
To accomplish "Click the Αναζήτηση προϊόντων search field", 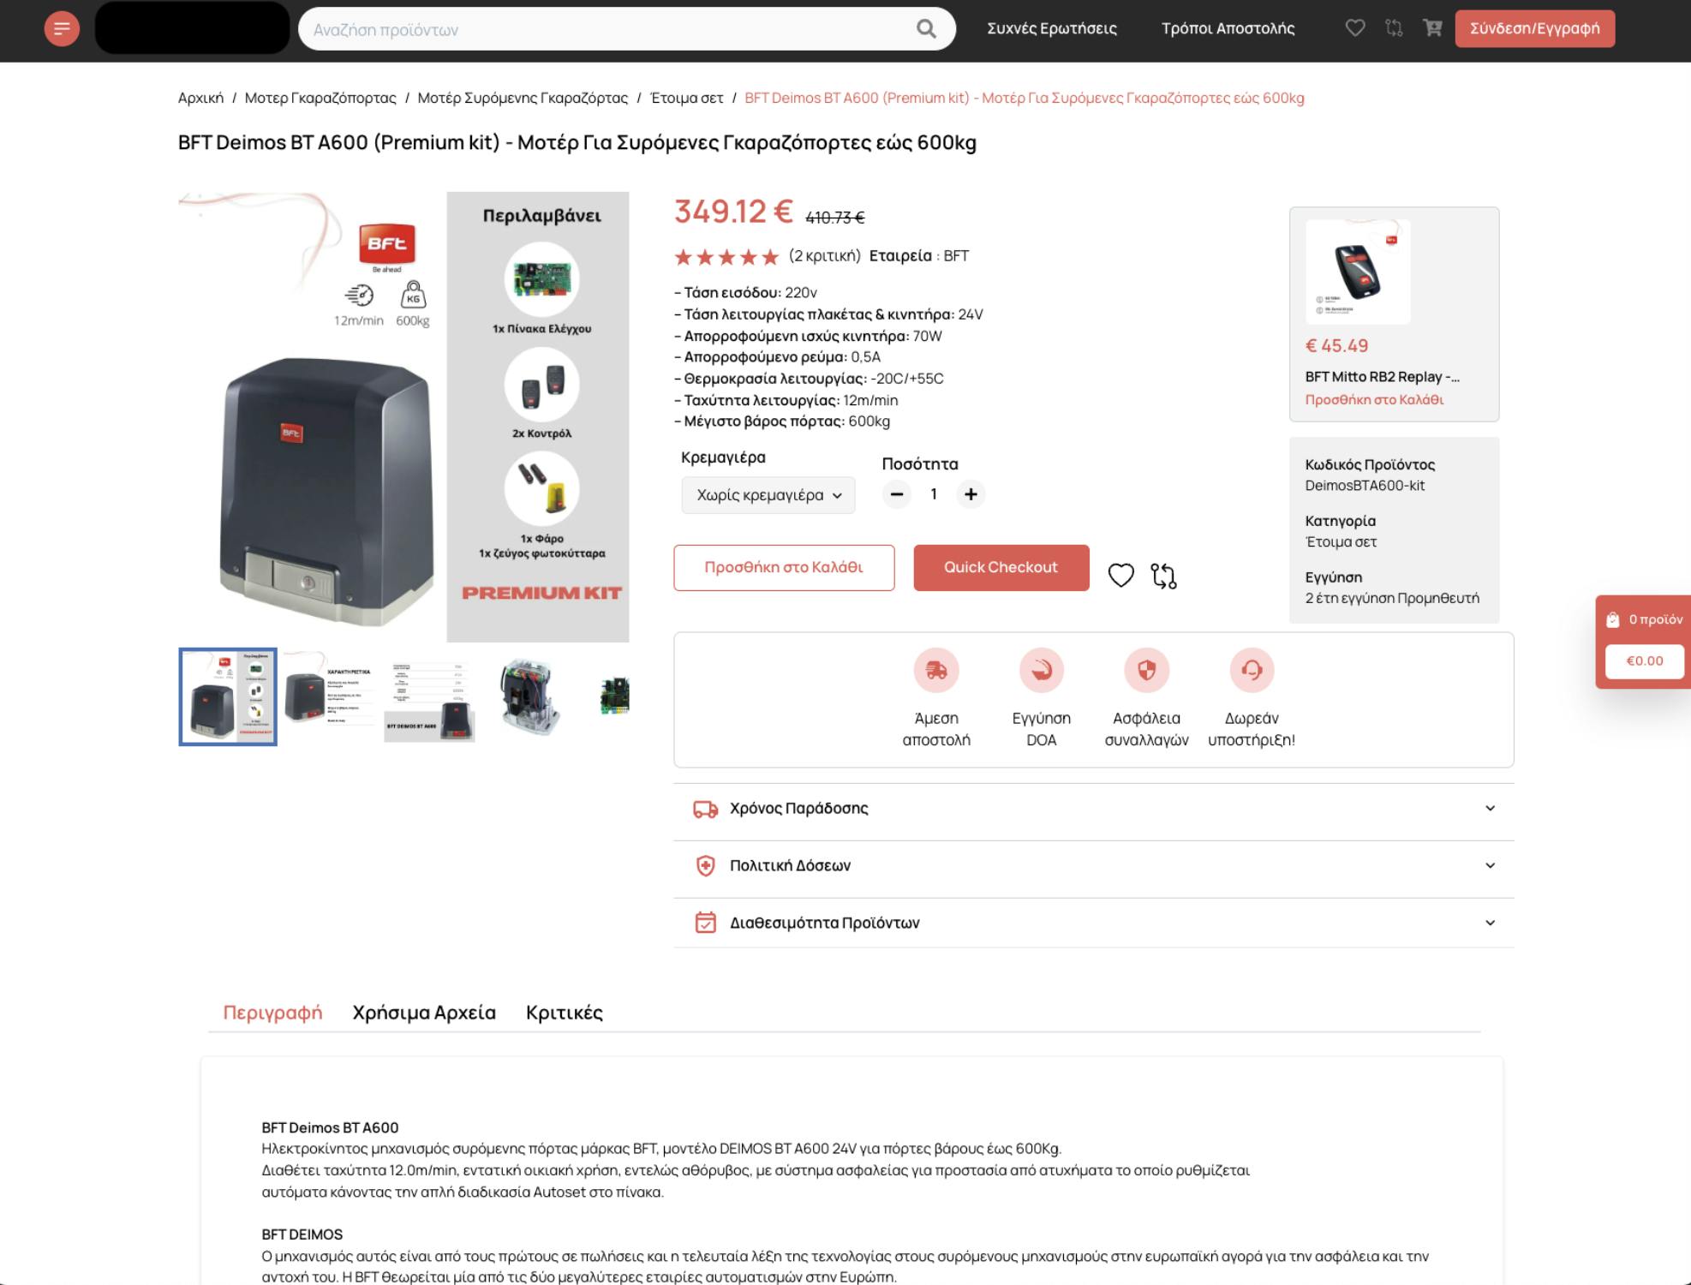I will pos(609,29).
